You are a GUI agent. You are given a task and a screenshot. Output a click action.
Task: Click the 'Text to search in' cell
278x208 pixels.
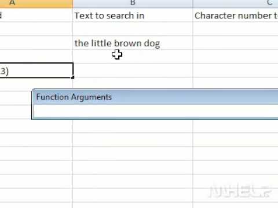[x=133, y=16]
